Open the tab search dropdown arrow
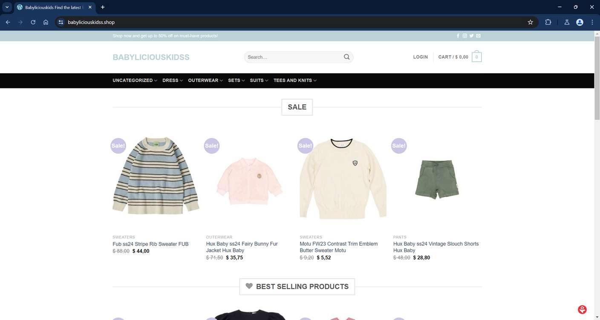The height and width of the screenshot is (320, 600). (7, 7)
